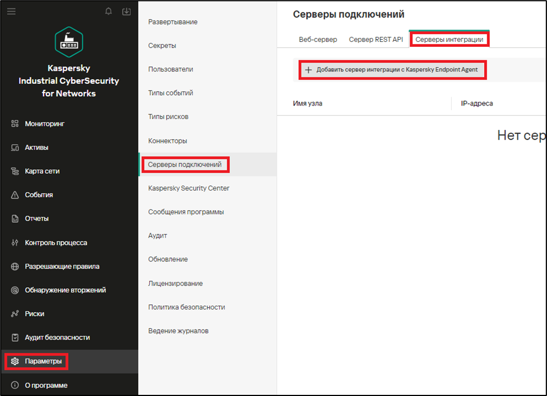This screenshot has height=396, width=547.
Task: Open Обнаружение вторжений section
Action: click(65, 290)
